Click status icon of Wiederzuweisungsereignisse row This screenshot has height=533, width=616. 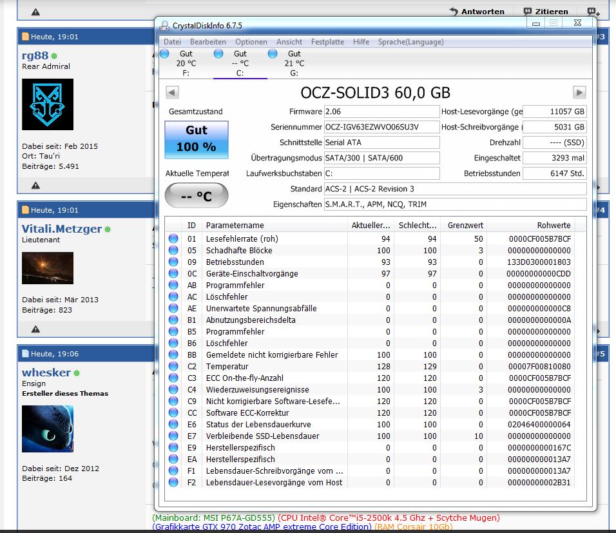coord(173,389)
